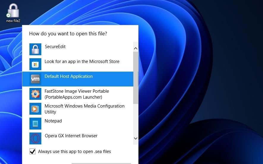The width and height of the screenshot is (263, 164).
Task: Click the Opera GX icon
Action: click(35, 138)
